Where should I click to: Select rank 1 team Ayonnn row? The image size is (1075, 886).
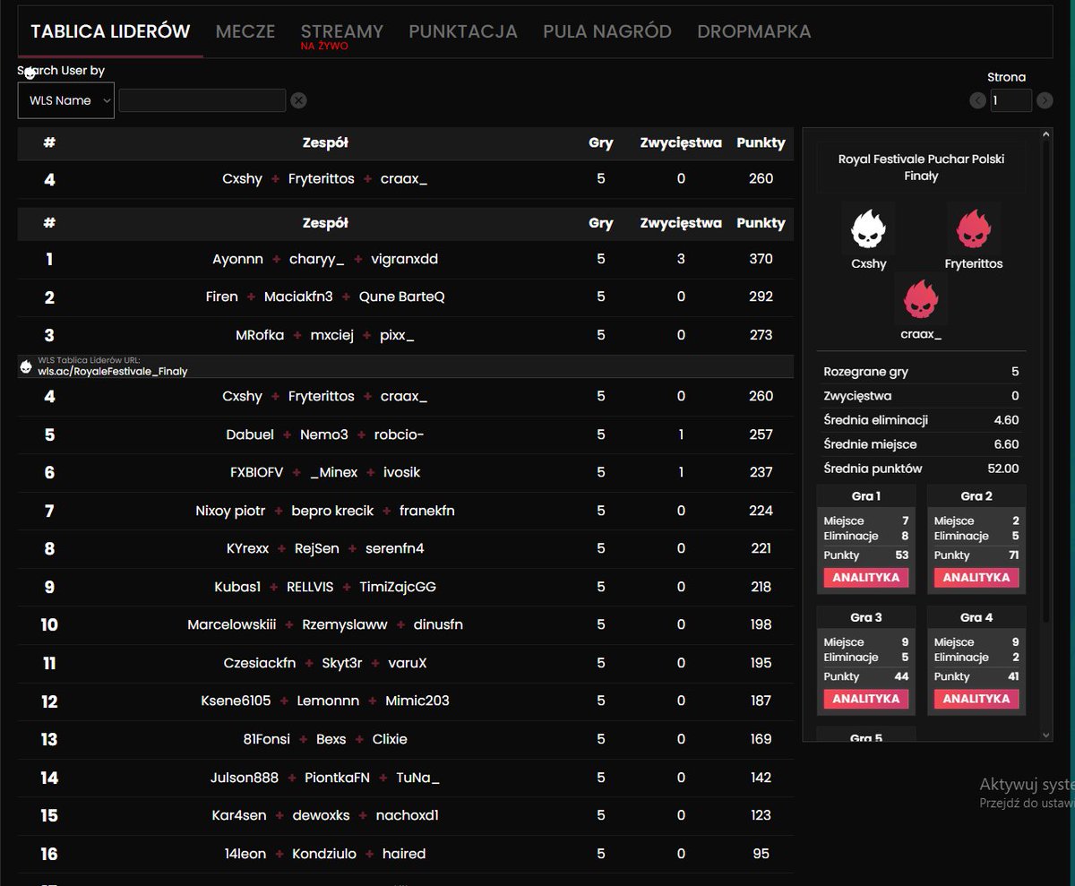coord(405,259)
